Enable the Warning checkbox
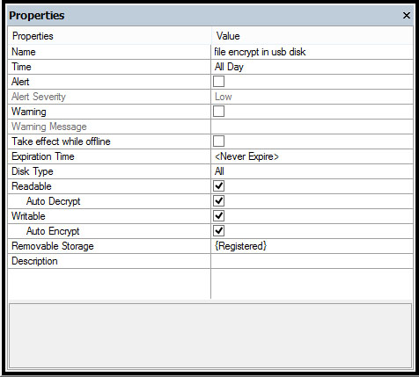Screen dimensions: 419x377 218,112
